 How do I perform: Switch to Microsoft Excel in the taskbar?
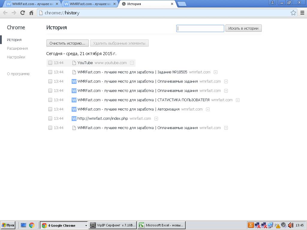(162, 225)
